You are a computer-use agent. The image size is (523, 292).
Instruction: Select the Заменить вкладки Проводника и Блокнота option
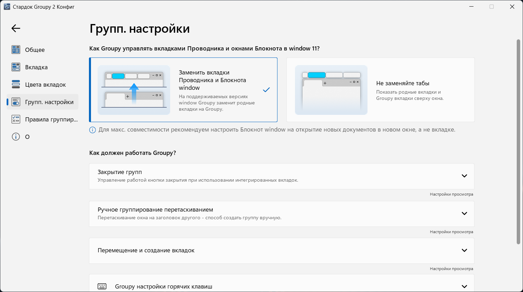click(x=183, y=90)
